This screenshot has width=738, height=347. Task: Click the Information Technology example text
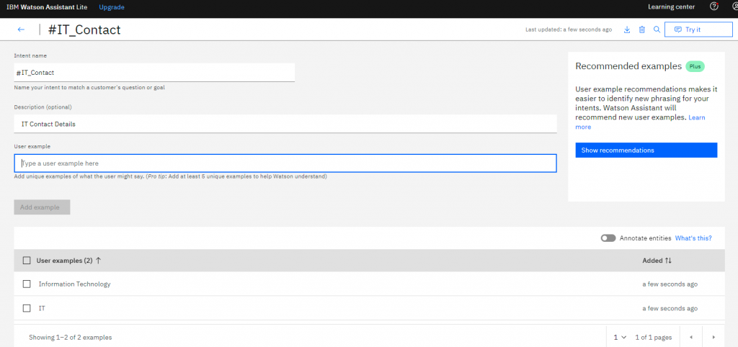(74, 284)
